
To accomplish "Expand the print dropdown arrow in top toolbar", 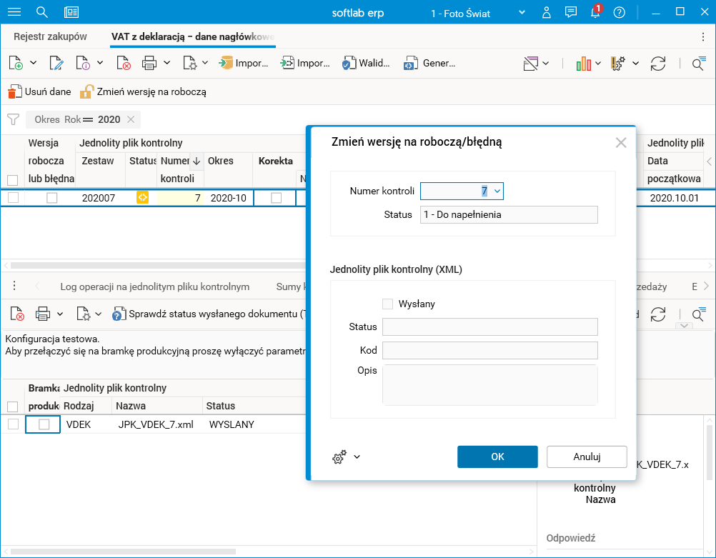I will point(166,63).
